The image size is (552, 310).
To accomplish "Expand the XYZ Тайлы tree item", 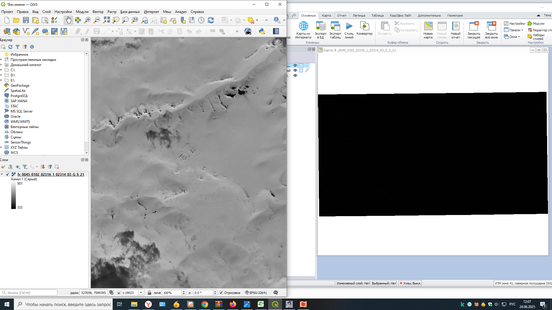I will coord(1,148).
